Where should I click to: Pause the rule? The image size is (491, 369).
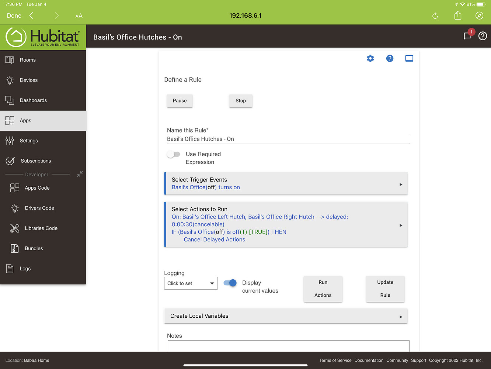(x=180, y=100)
